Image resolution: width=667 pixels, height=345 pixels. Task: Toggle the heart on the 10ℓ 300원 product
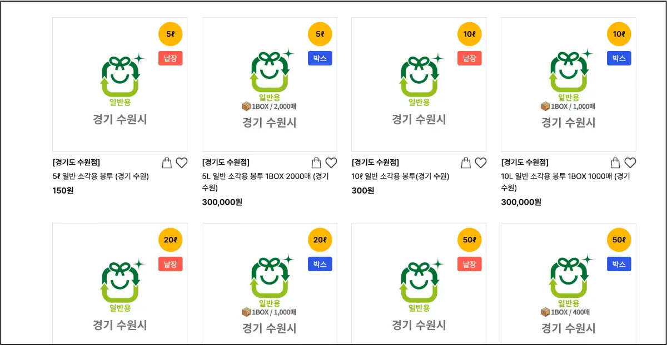(x=481, y=163)
